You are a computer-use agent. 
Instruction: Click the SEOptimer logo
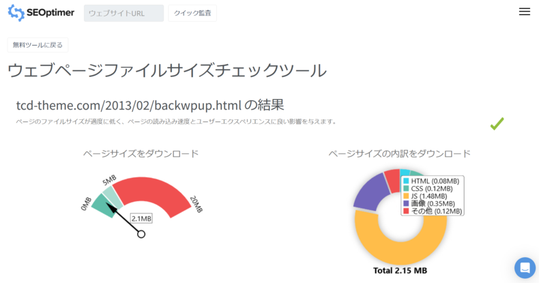click(x=41, y=13)
